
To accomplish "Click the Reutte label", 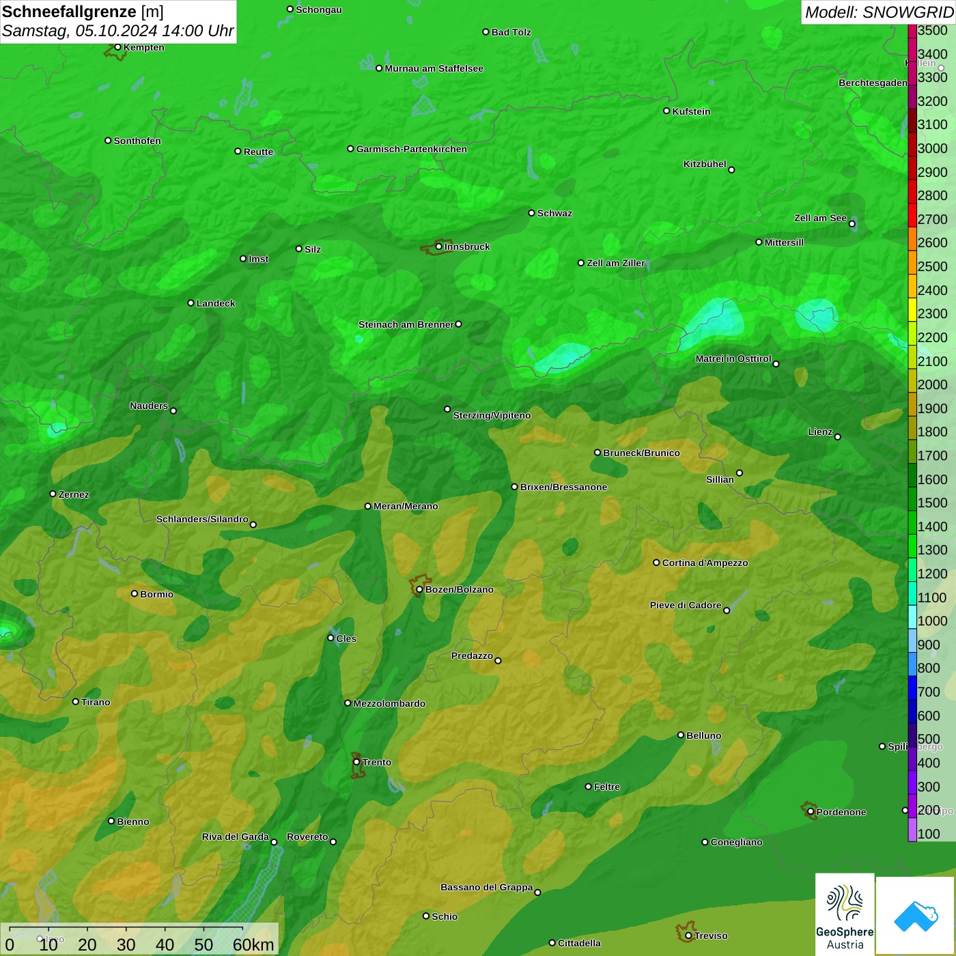I will click(x=258, y=152).
